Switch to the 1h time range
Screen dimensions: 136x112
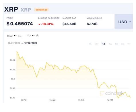[90, 44]
